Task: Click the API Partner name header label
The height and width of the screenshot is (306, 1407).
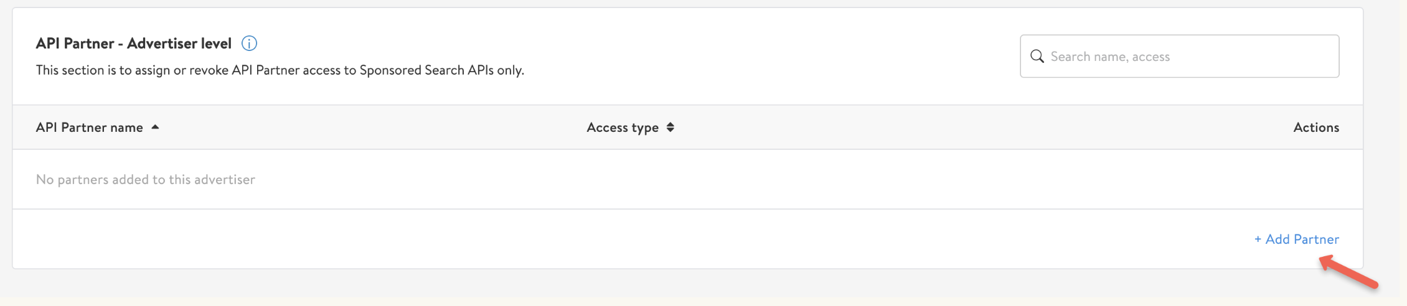Action: click(x=90, y=127)
